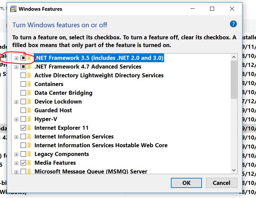This screenshot has height=198, width=256.
Task: Select .NET Framework 3.5 (includes .NET 2.0 and 3.0)
Action: 99,58
